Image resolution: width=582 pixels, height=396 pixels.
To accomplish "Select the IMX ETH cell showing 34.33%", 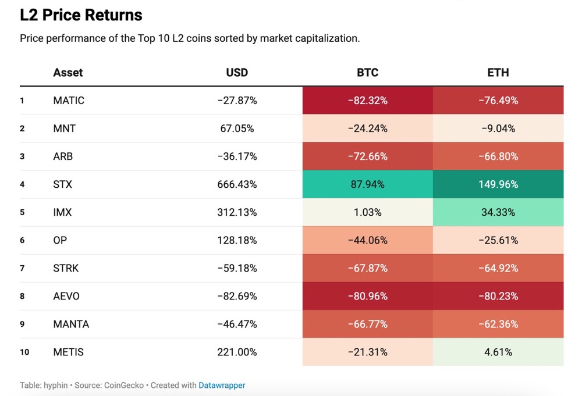I will (498, 212).
